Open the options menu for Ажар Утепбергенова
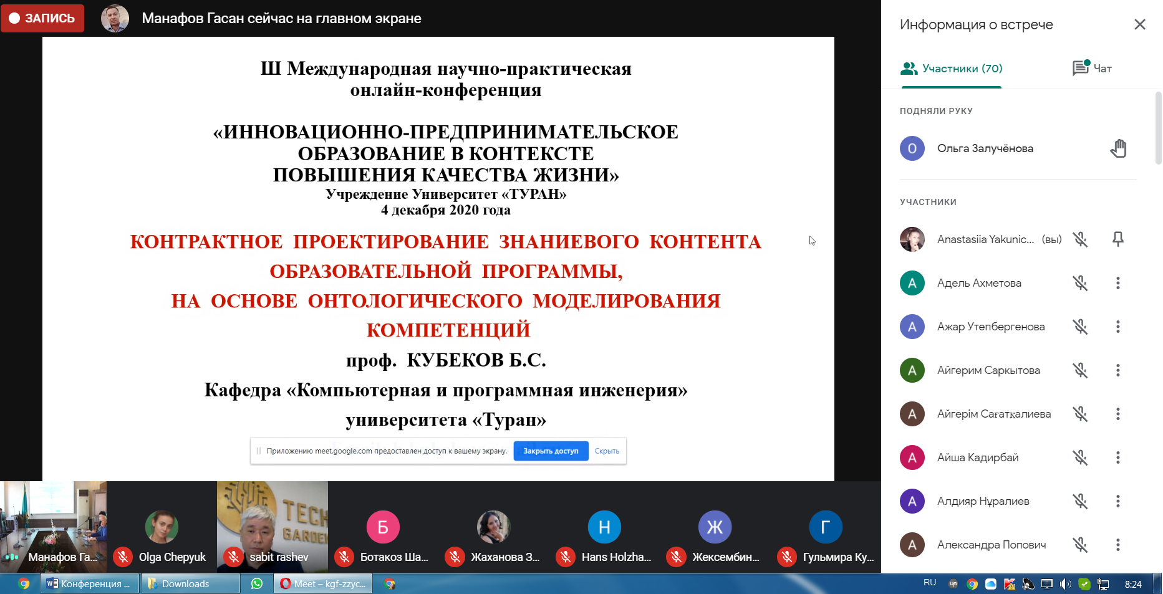 (1118, 326)
